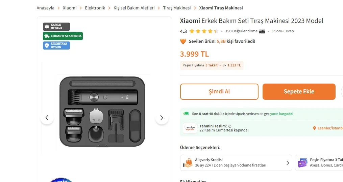343x182 pixels.
Task: Go to Anasayfa breadcrumb
Action: [x=46, y=8]
